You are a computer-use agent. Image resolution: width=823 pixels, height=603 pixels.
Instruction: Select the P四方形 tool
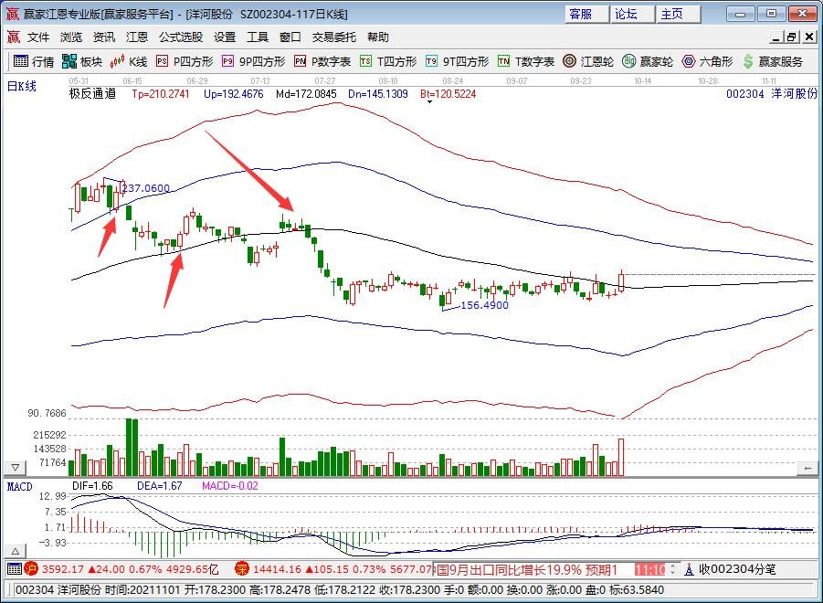(185, 61)
